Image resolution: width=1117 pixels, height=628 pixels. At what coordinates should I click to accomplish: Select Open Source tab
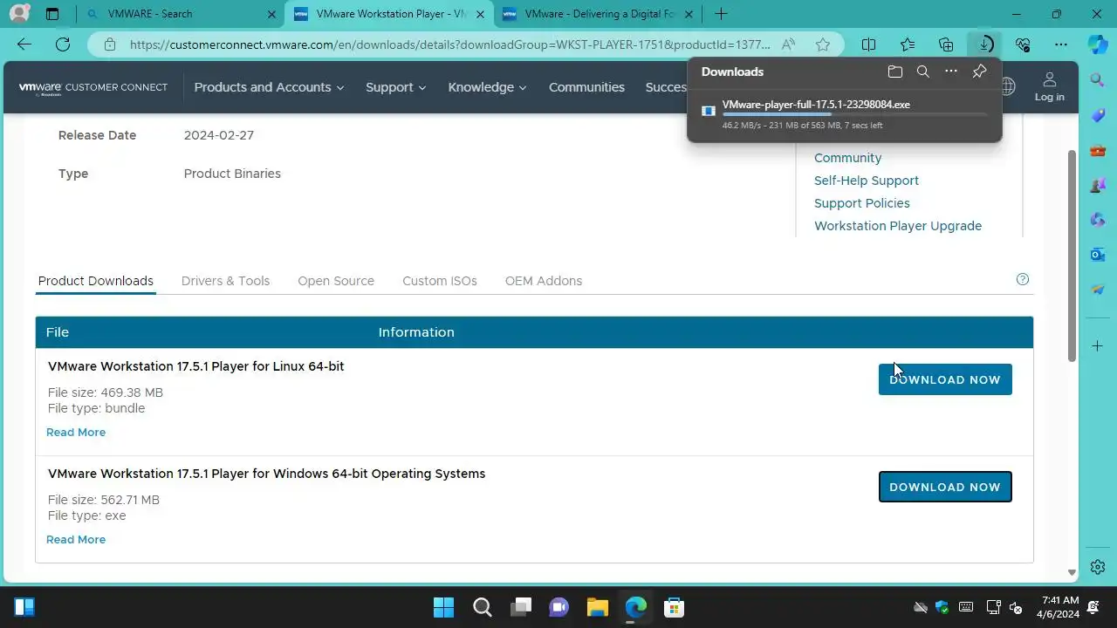pos(336,281)
